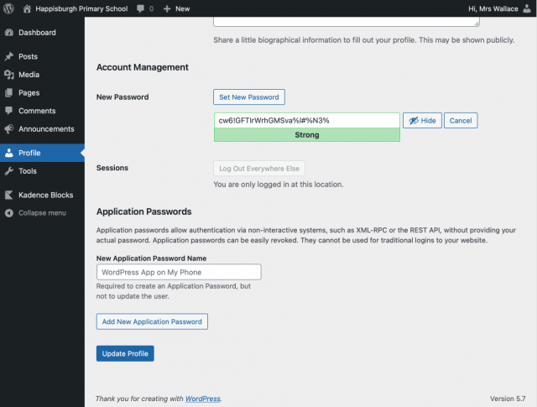Viewport: 537px width, 407px height.
Task: Click the New content plus button
Action: coord(176,8)
